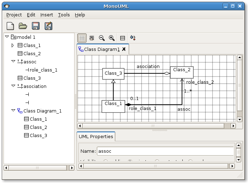Collapse the Class Diagram_1 tree node
This screenshot has width=248, height=183.
(x=13, y=110)
